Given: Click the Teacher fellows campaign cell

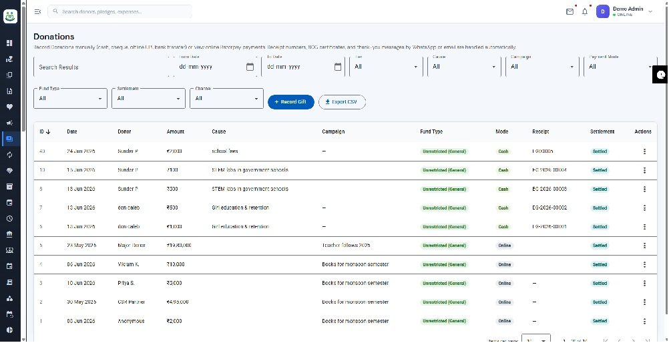Looking at the screenshot, I should point(346,246).
